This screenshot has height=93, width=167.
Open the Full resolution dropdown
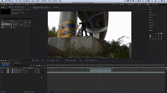pyautogui.click(x=61, y=60)
